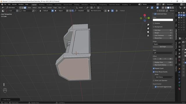
Task: Click green Y axis on navigation gizmo
Action: tap(149, 18)
